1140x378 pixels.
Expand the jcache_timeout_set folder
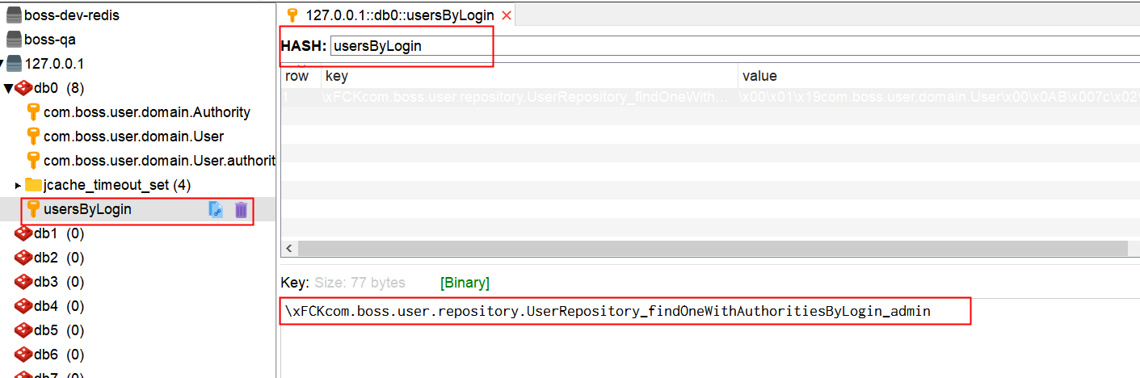[x=19, y=186]
